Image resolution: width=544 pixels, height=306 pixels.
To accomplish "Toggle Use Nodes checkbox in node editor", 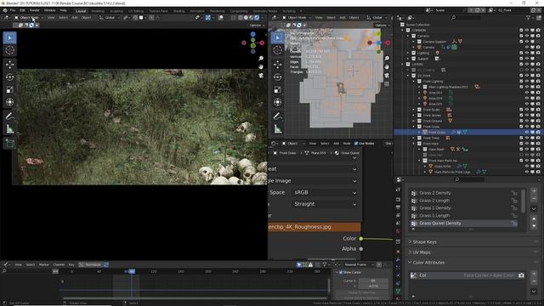I will 356,144.
